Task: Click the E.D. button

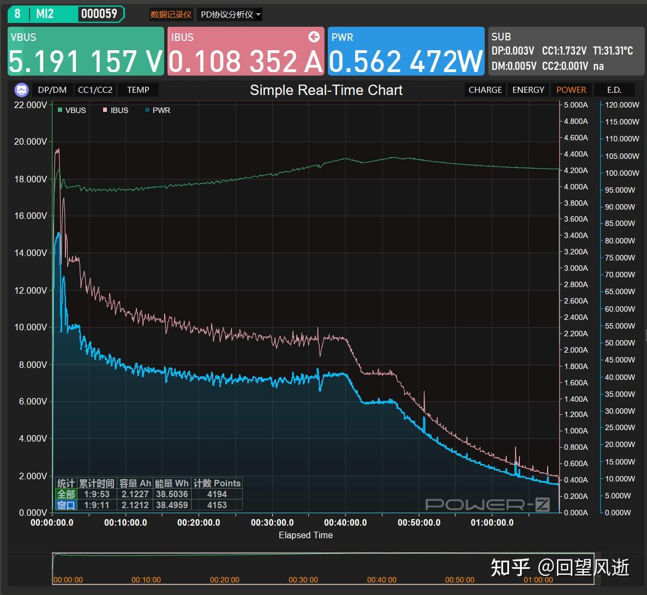Action: click(614, 90)
